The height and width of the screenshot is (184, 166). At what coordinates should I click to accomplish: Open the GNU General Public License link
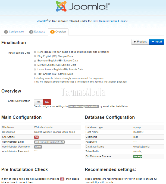(x=110, y=21)
